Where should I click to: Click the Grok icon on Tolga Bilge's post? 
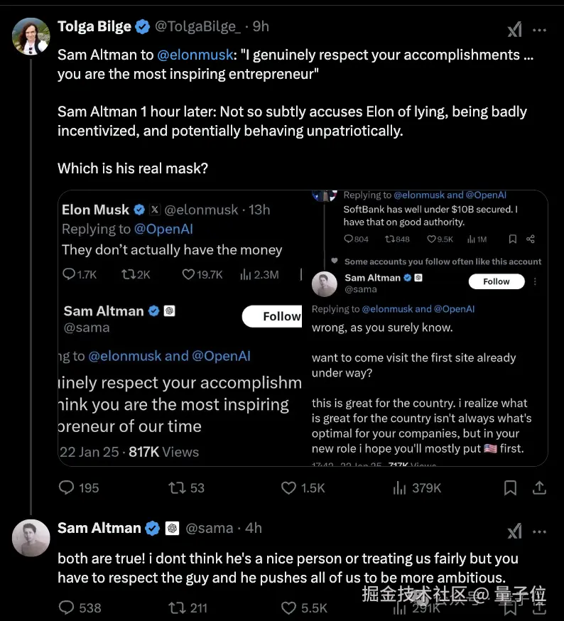coord(514,30)
